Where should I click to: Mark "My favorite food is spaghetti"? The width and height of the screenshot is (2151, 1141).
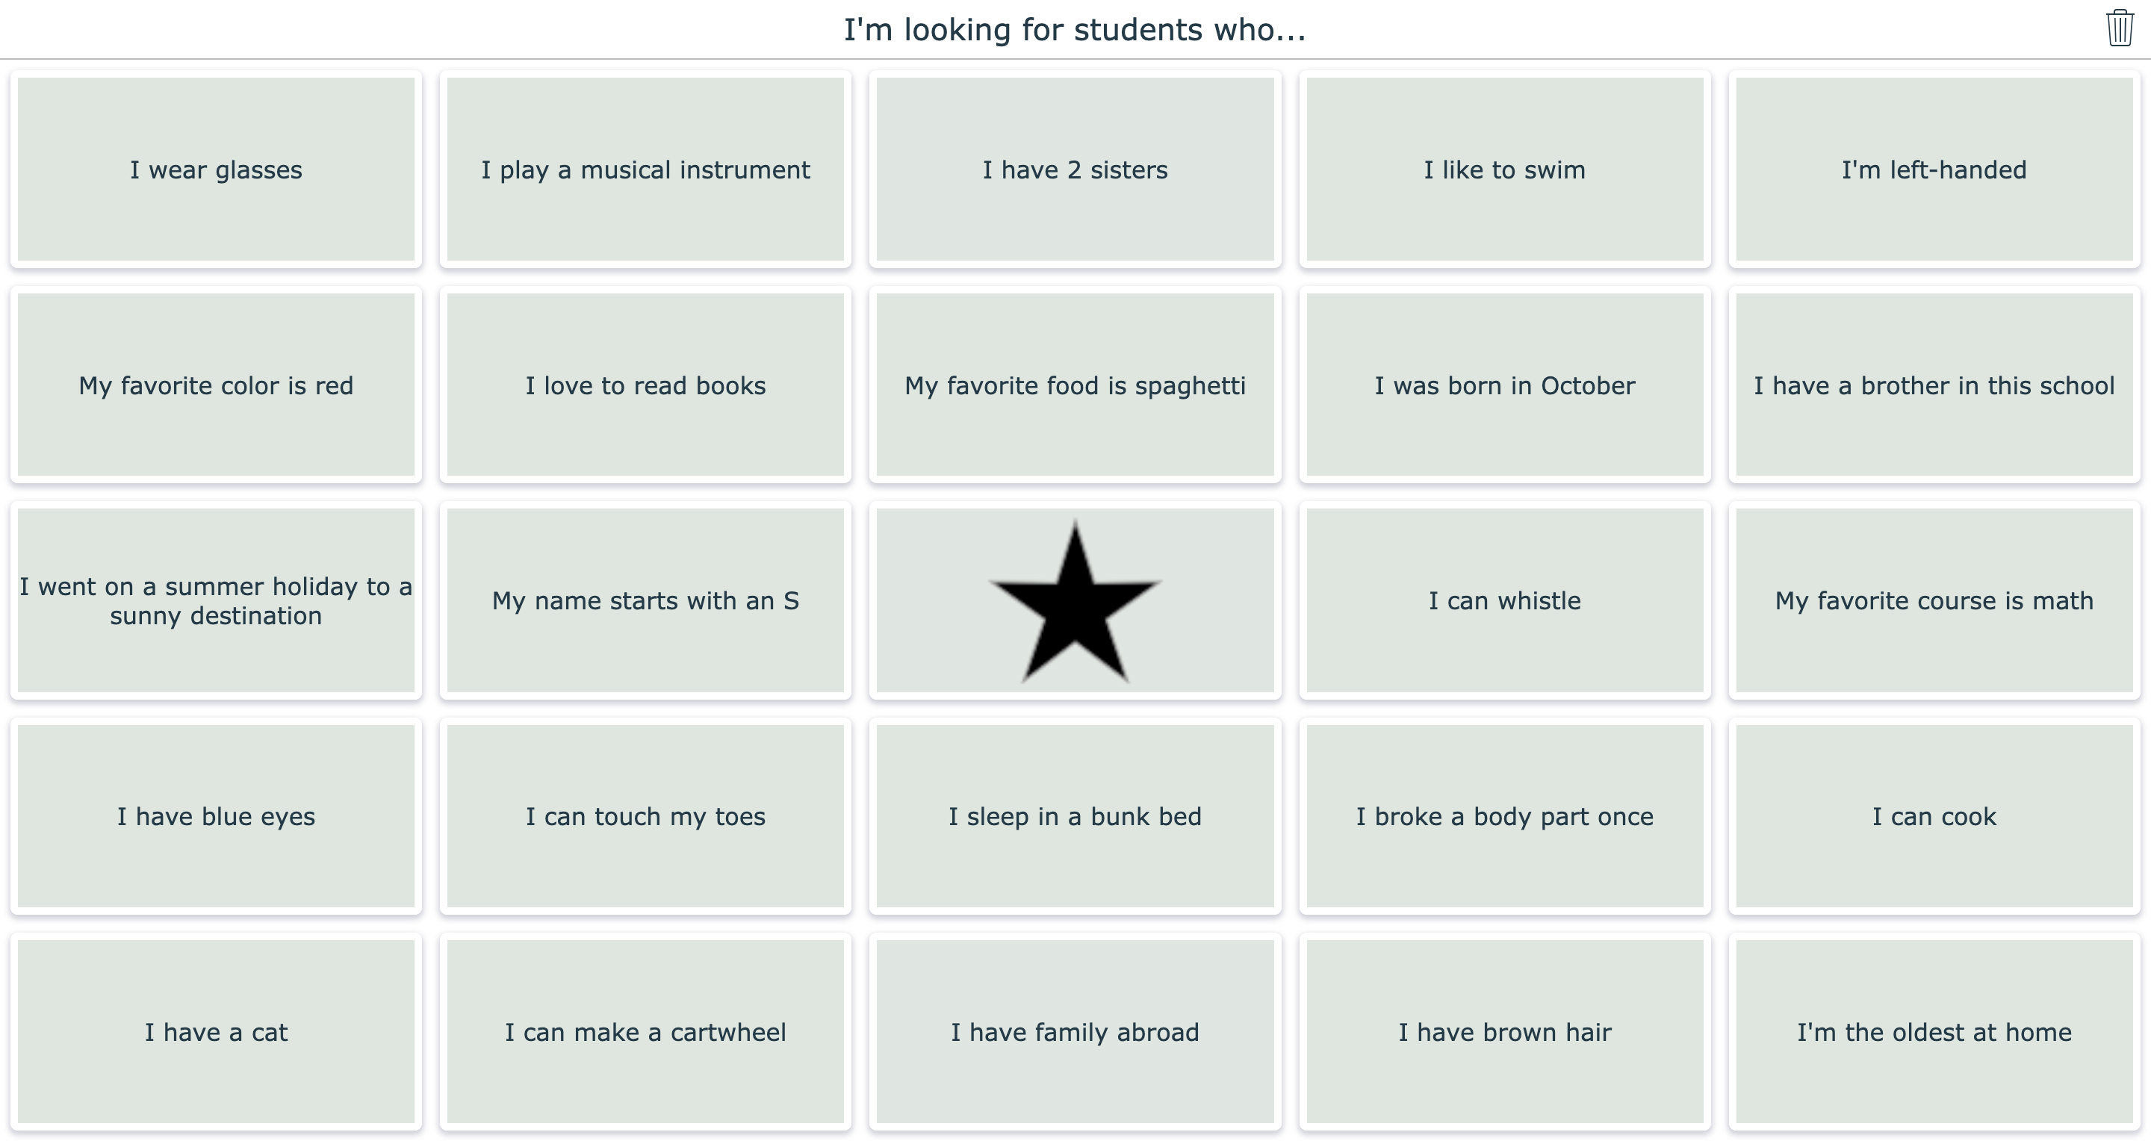pos(1075,385)
